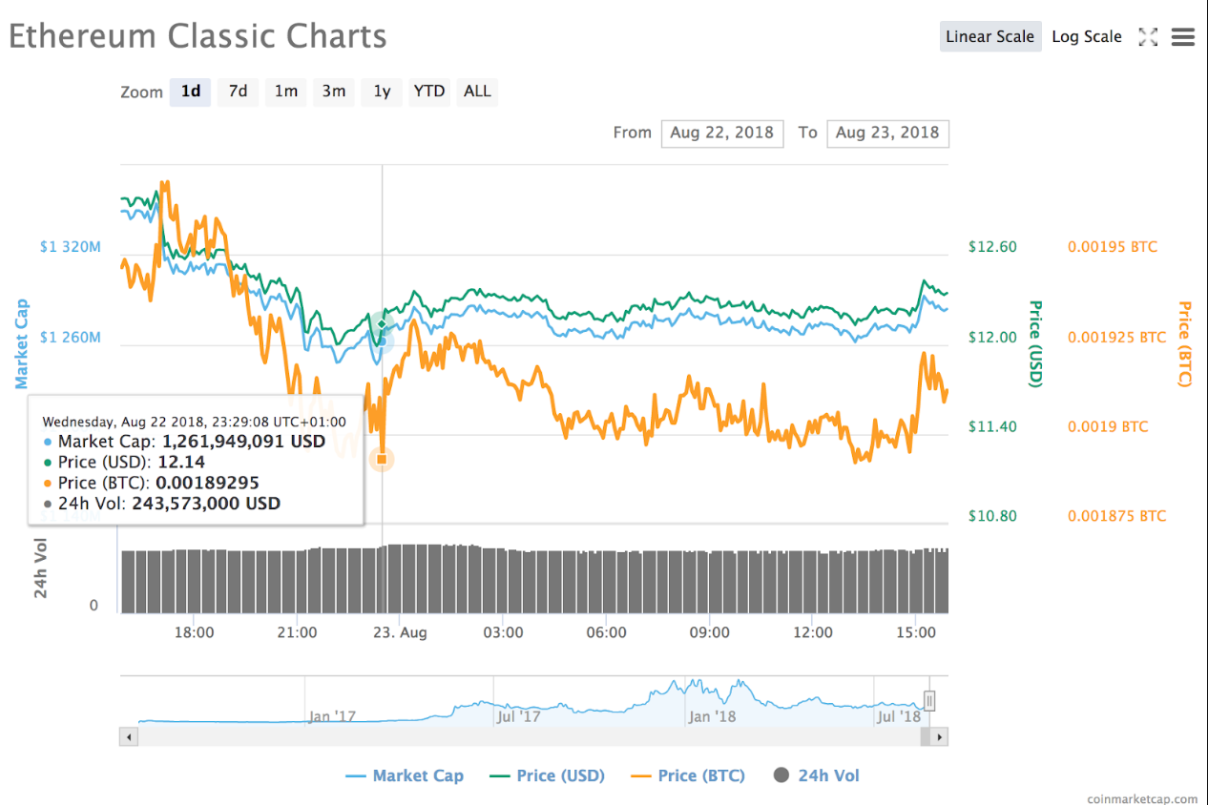Toggle Price (BTC) series in legend
The width and height of the screenshot is (1208, 805).
click(x=688, y=776)
